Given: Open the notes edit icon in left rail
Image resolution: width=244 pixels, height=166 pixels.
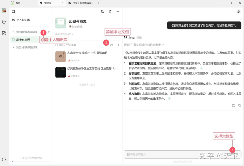Looking at the screenshot, I should (x=4, y=33).
